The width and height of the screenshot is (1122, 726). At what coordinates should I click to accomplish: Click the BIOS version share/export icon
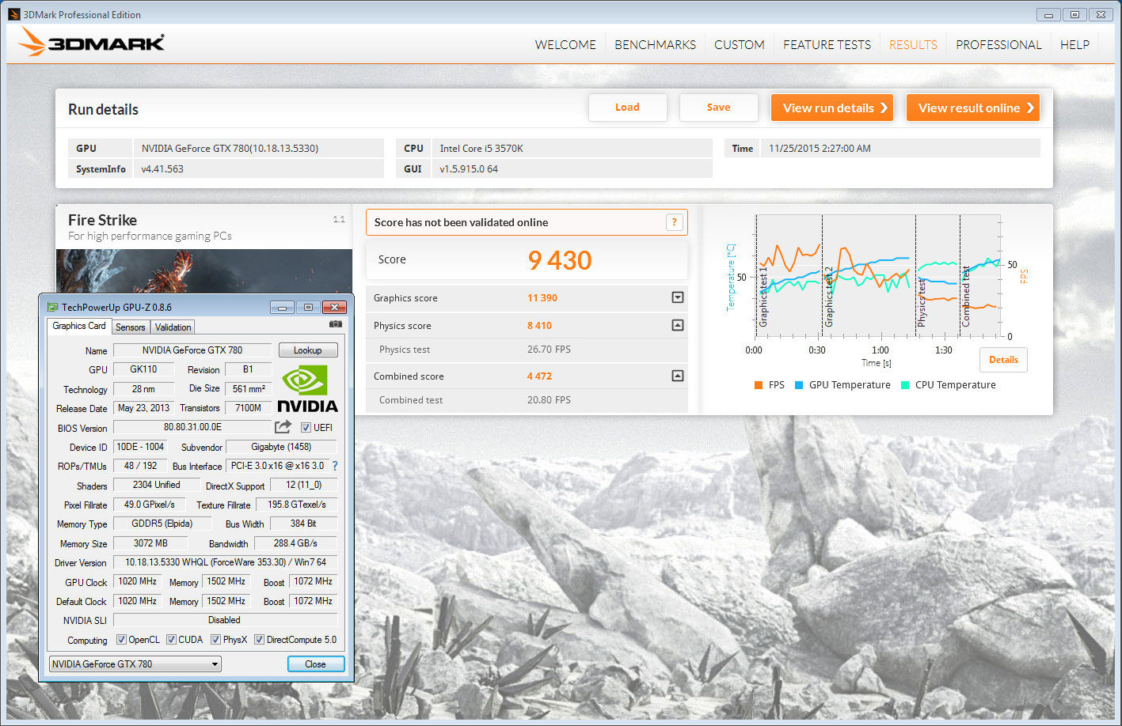[283, 427]
